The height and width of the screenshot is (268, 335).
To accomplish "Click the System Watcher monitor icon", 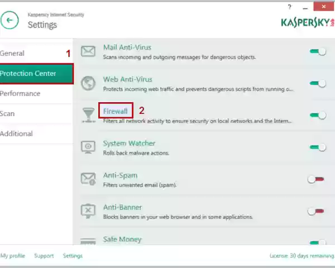I will 88,147.
